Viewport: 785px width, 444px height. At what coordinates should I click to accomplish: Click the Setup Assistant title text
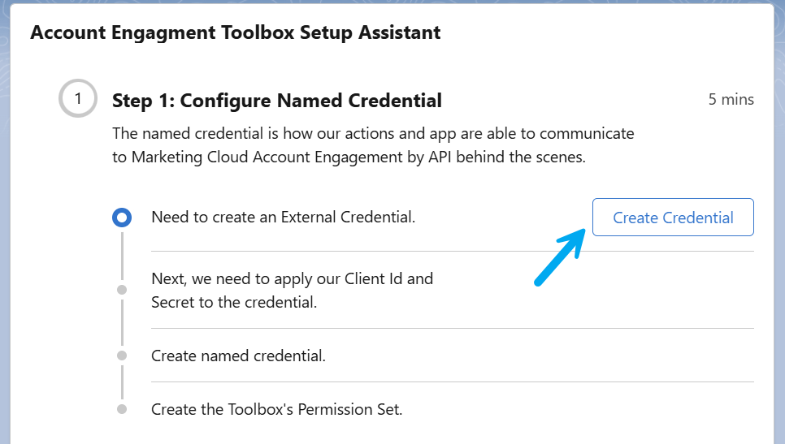(236, 33)
